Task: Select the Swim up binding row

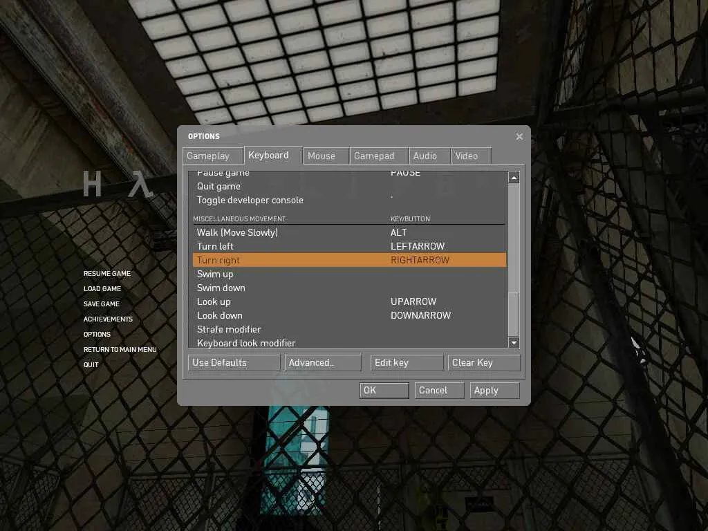Action: point(349,274)
